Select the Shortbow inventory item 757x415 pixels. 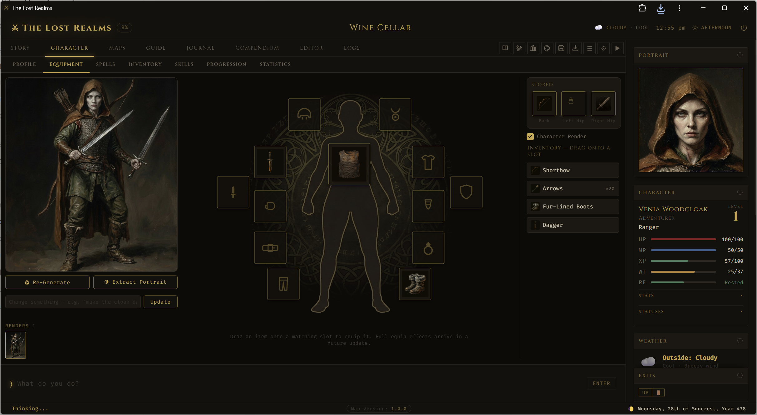point(573,170)
